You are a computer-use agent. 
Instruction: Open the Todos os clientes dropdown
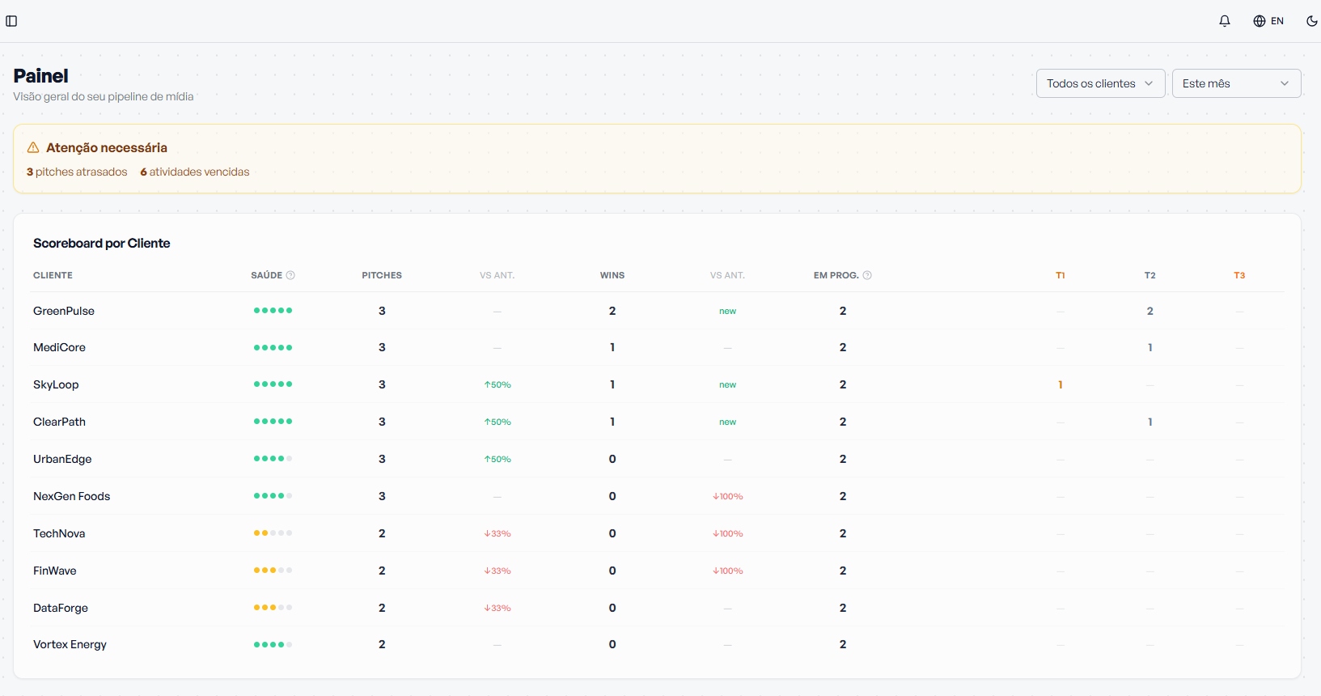tap(1100, 83)
